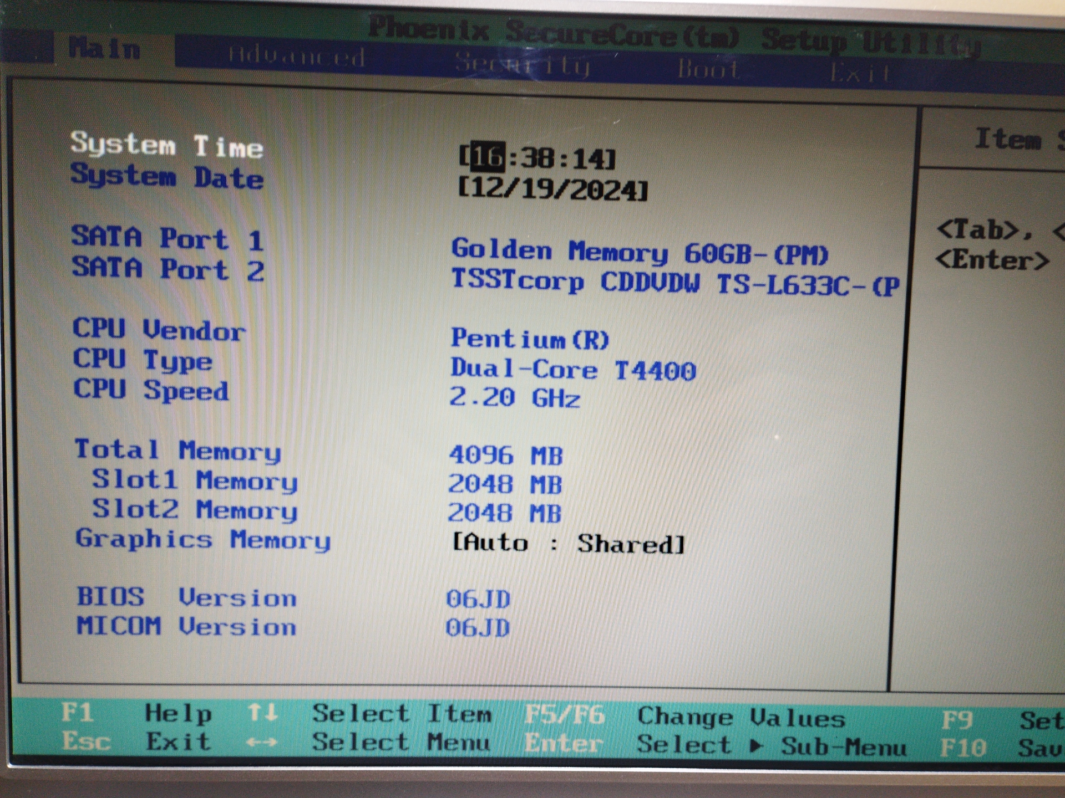Image resolution: width=1065 pixels, height=798 pixels.
Task: Click the Phoenix SecureCore Setup Utility title
Action: pyautogui.click(x=674, y=37)
